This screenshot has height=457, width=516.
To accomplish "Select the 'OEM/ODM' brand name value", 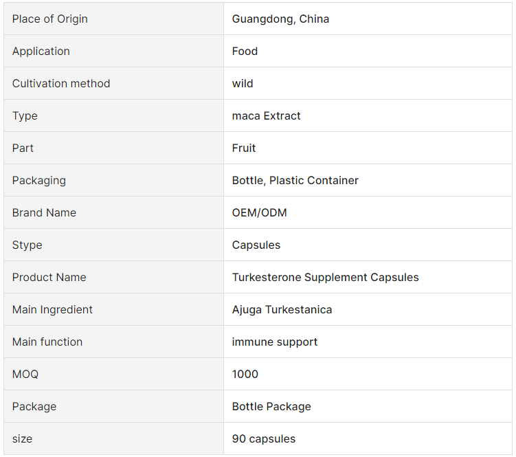I will pyautogui.click(x=259, y=212).
